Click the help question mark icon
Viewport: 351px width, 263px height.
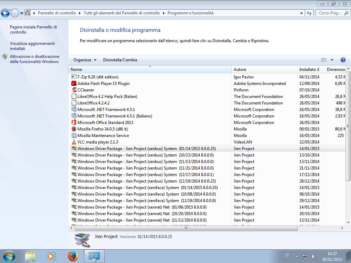(343, 60)
